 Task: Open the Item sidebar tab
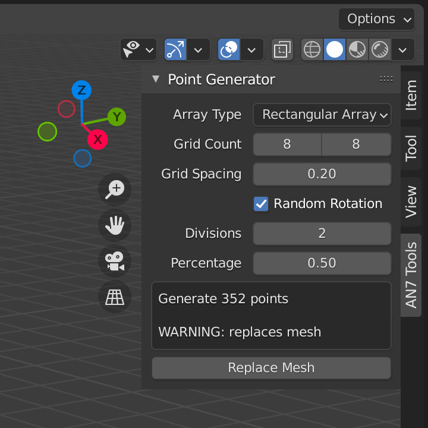(411, 95)
